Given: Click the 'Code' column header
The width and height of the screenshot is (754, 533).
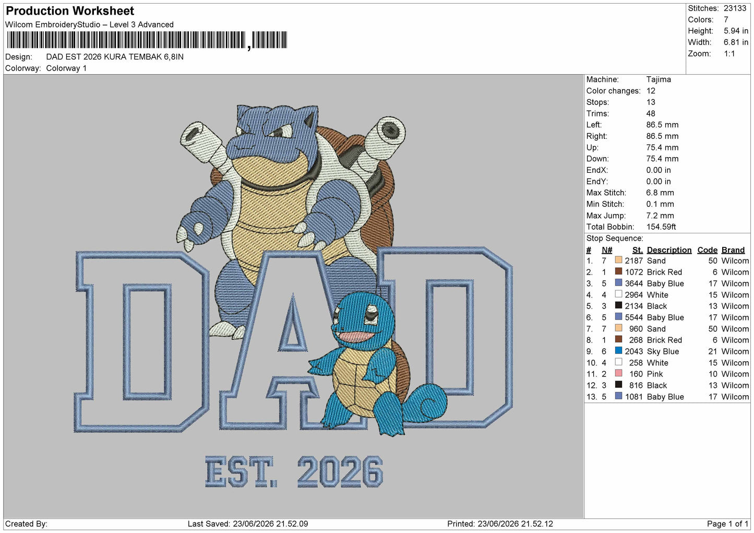Looking at the screenshot, I should 708,250.
